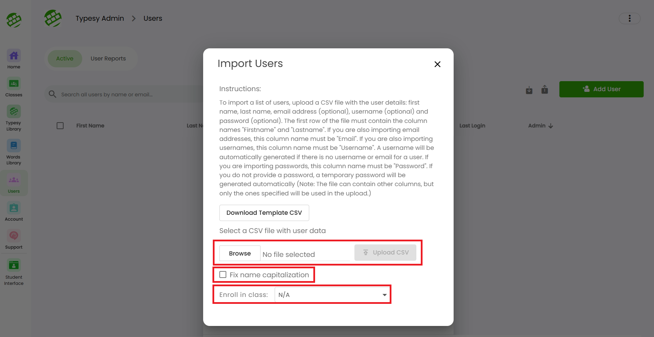Screen dimensions: 654x337
Task: Switch to the User Reports tab
Action: (x=108, y=59)
